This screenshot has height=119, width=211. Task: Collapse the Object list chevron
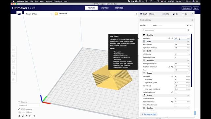19,102
